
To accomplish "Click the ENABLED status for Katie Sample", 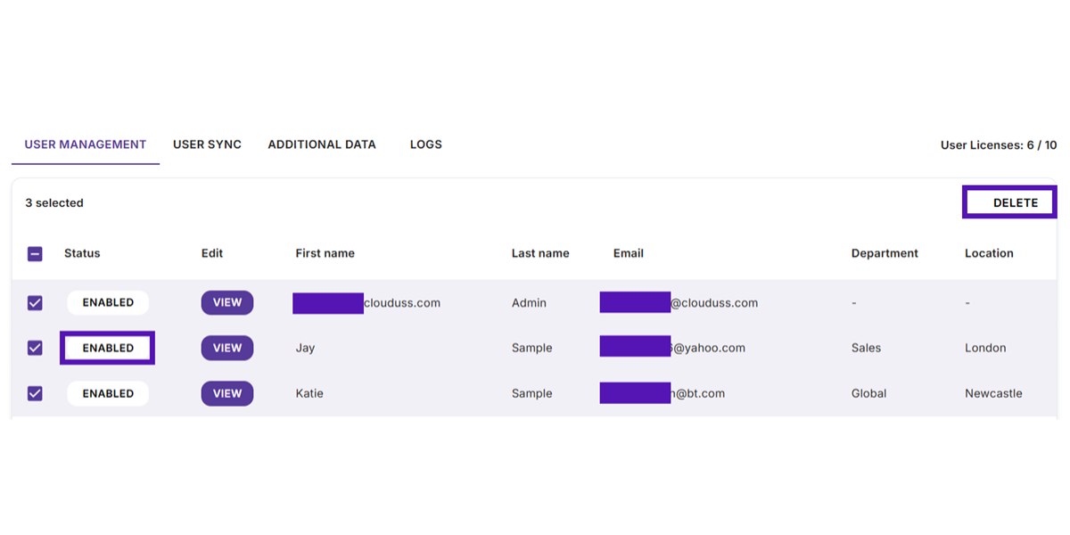I will (107, 393).
